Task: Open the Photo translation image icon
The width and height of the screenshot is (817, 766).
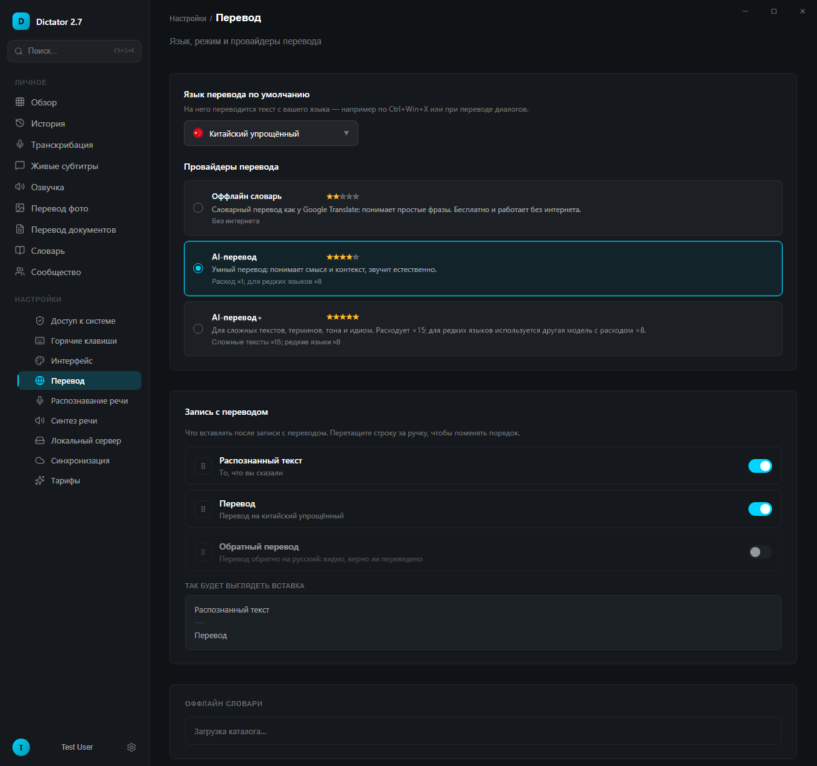Action: pos(20,208)
